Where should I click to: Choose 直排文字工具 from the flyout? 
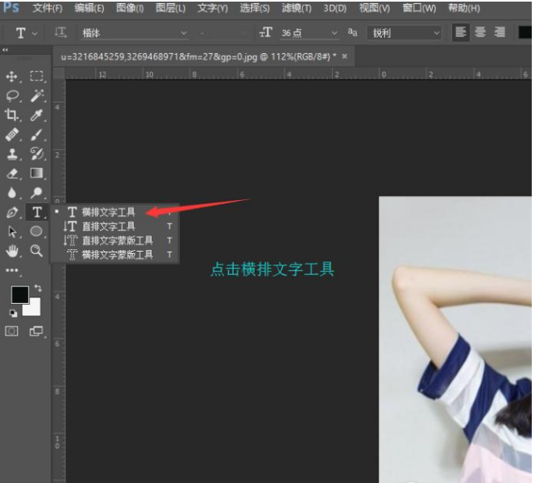(109, 227)
